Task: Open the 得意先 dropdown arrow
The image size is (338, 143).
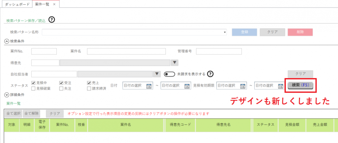Action: point(175,63)
